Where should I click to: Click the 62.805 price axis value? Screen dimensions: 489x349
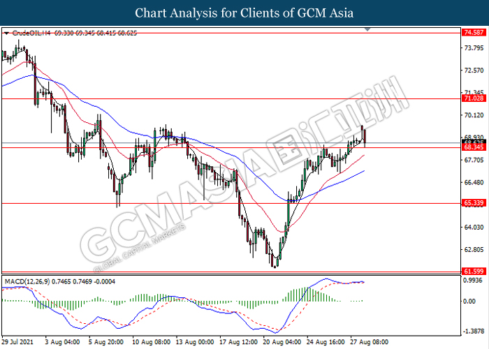pyautogui.click(x=474, y=250)
